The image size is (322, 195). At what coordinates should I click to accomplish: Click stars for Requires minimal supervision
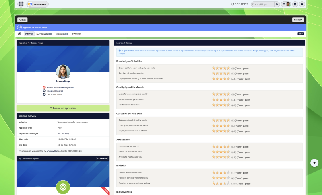pos(221,74)
